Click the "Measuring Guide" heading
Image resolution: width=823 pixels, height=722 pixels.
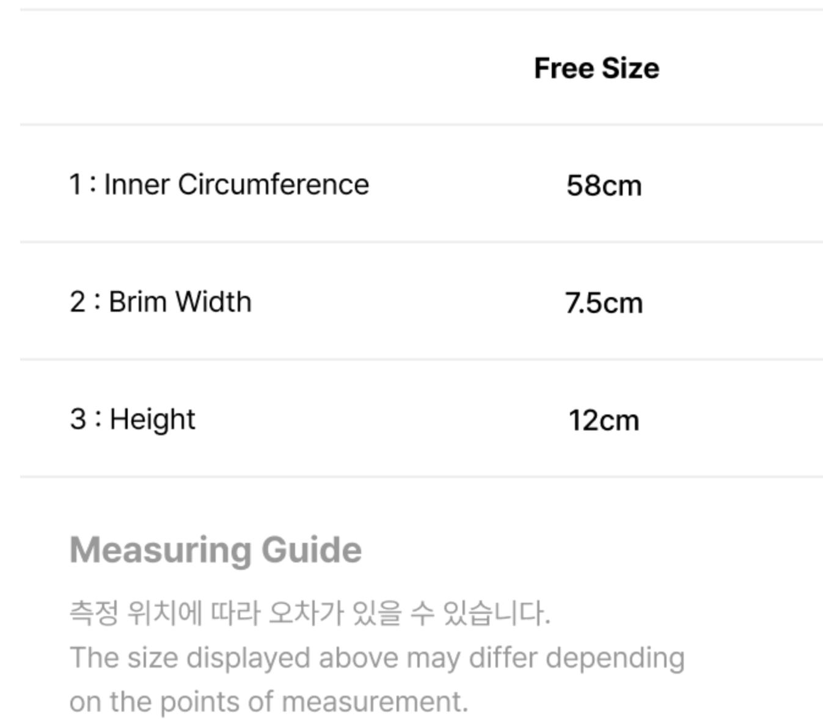tap(216, 550)
